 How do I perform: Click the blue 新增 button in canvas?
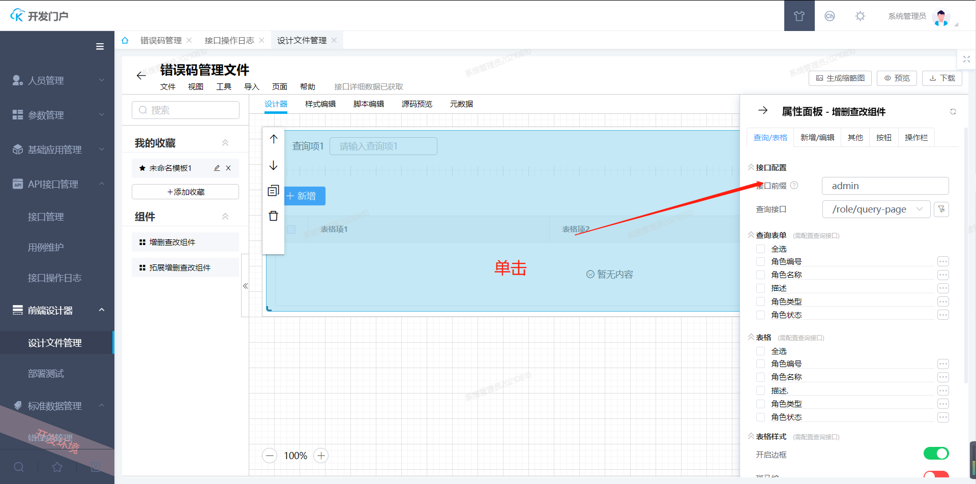pos(305,196)
